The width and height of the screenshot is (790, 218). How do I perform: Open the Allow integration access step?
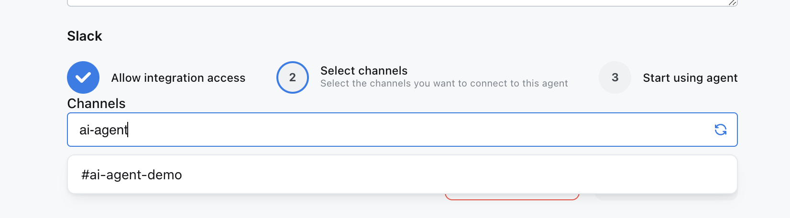(178, 78)
